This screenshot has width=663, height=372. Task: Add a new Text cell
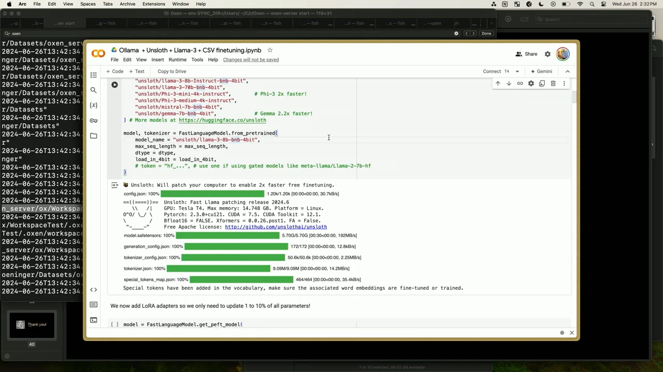point(137,71)
